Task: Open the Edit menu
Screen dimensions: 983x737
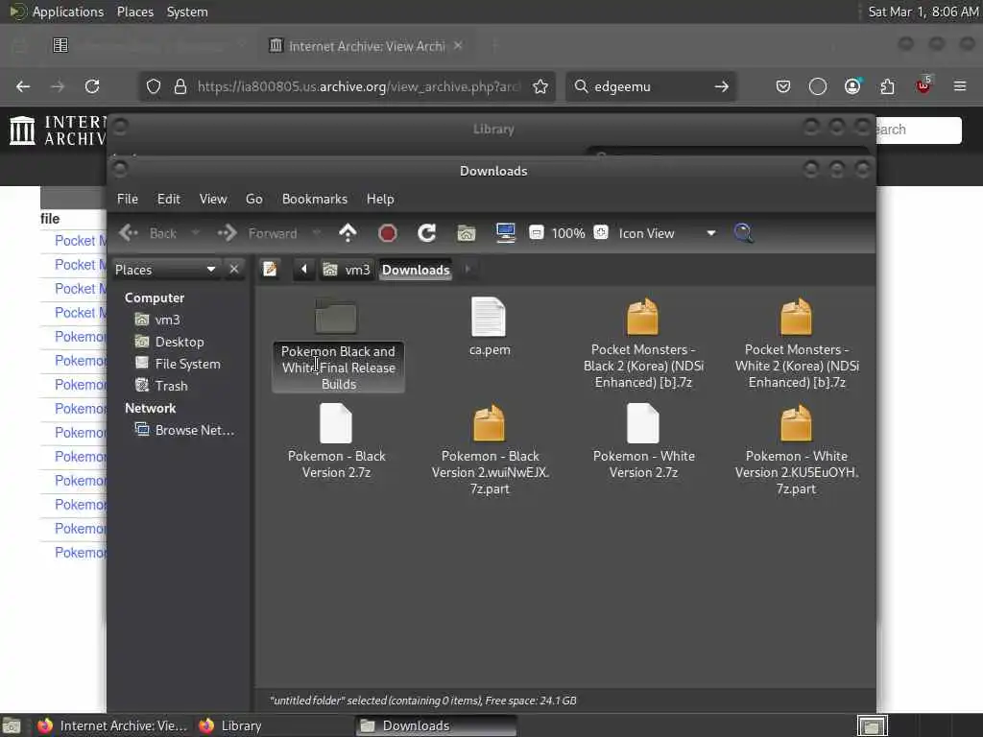Action: coord(169,199)
